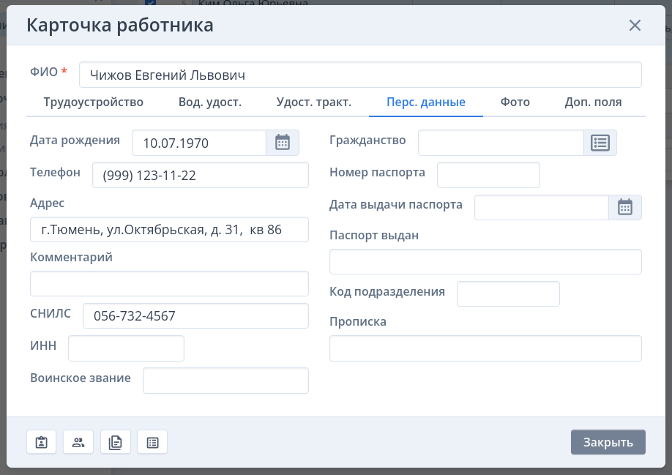Focus the Код подразделения field
Image resolution: width=672 pixels, height=475 pixels.
508,293
